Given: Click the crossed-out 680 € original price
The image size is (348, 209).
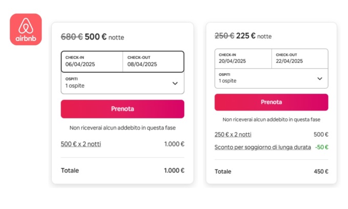Looking at the screenshot, I should (x=72, y=37).
